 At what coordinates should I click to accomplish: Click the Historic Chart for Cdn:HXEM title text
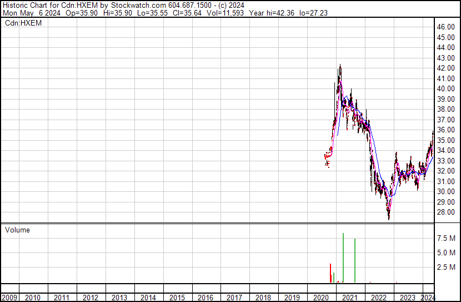click(50, 5)
